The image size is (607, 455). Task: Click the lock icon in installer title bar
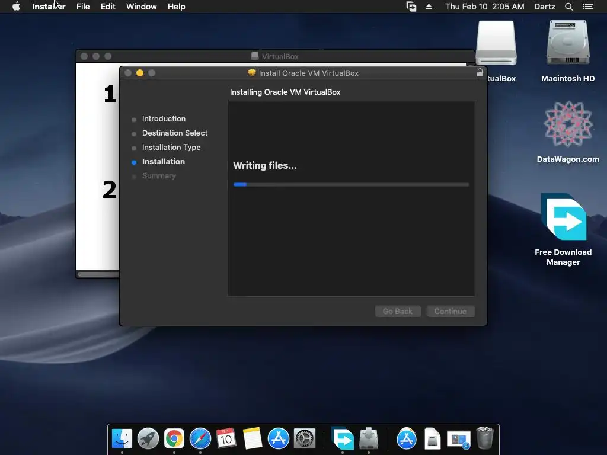(480, 72)
